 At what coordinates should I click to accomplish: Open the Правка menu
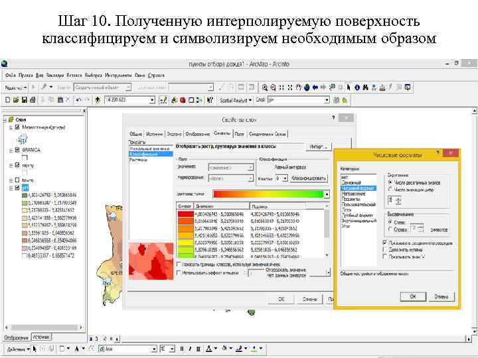coord(26,75)
